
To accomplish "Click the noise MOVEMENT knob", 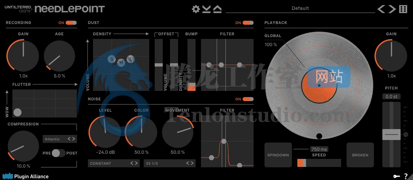I will pos(178,132).
